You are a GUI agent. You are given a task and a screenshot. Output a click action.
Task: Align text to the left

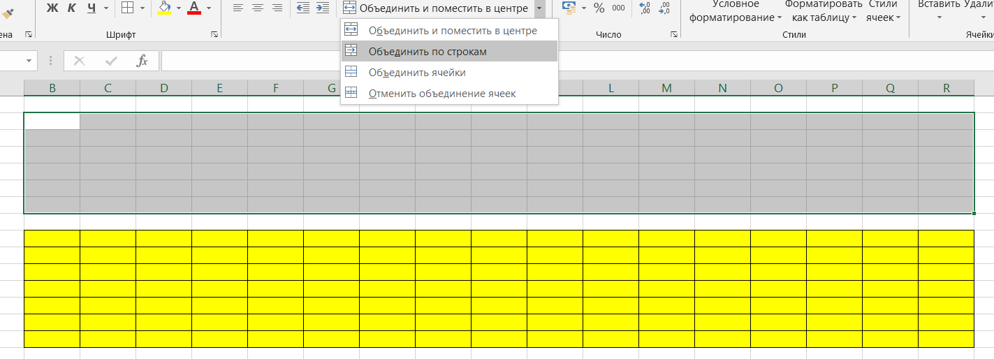click(238, 8)
